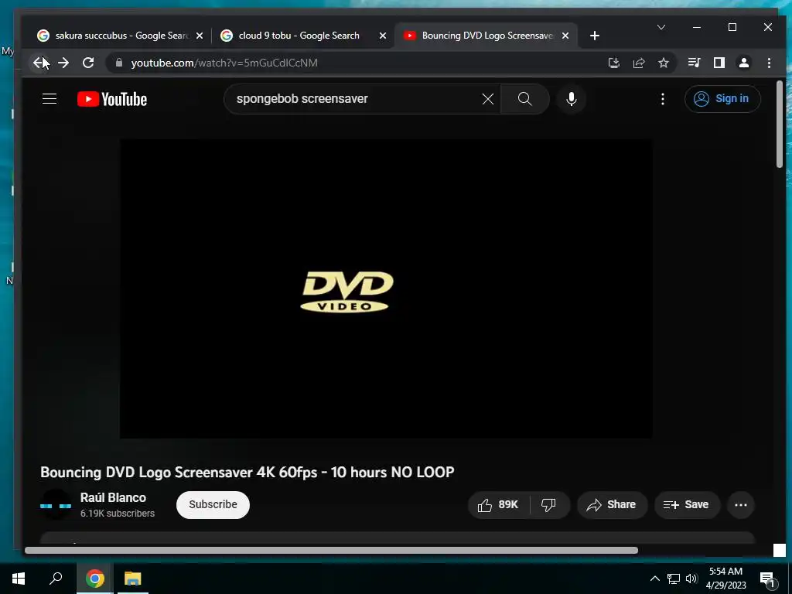The width and height of the screenshot is (792, 594).
Task: Open the media control icon in toolbar
Action: 694,63
